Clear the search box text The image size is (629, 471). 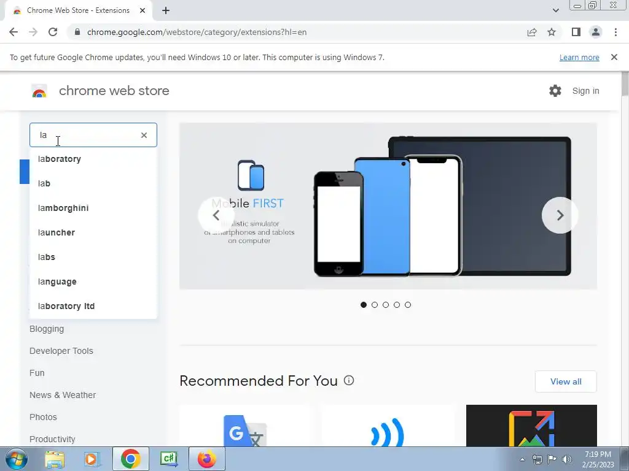(x=144, y=136)
